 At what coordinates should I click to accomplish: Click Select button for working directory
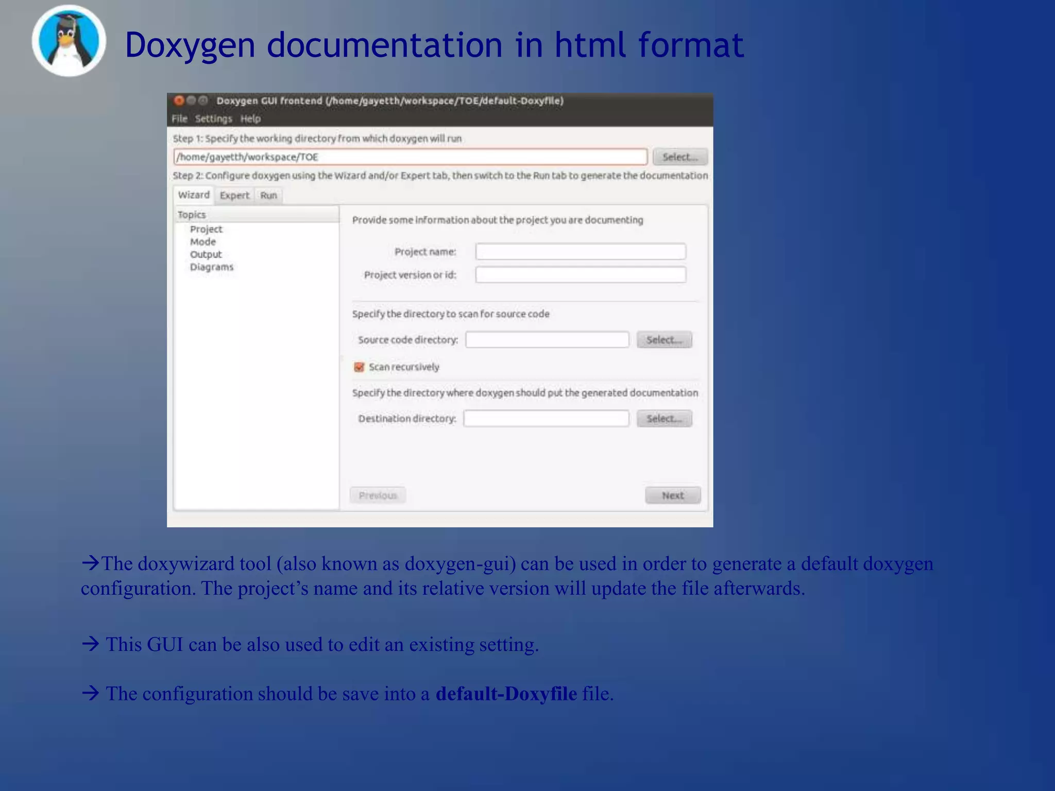pos(680,157)
